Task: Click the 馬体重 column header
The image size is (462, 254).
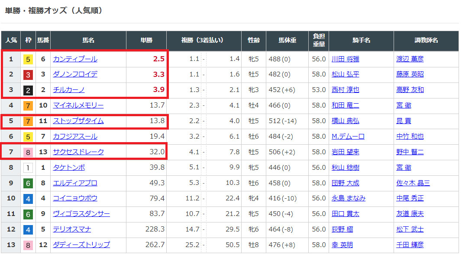Action: pos(287,40)
